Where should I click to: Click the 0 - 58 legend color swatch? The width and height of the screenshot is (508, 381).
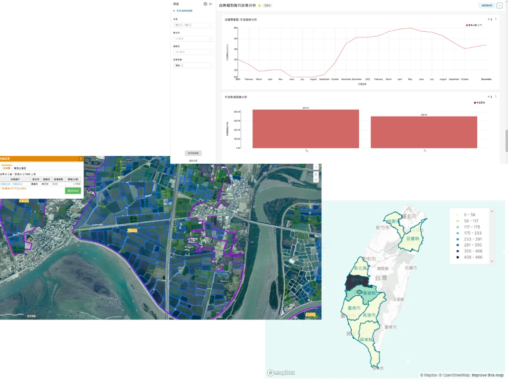click(458, 215)
